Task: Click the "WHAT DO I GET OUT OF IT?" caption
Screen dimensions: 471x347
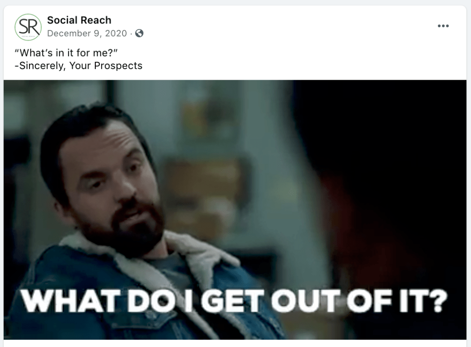Action: pos(234,301)
